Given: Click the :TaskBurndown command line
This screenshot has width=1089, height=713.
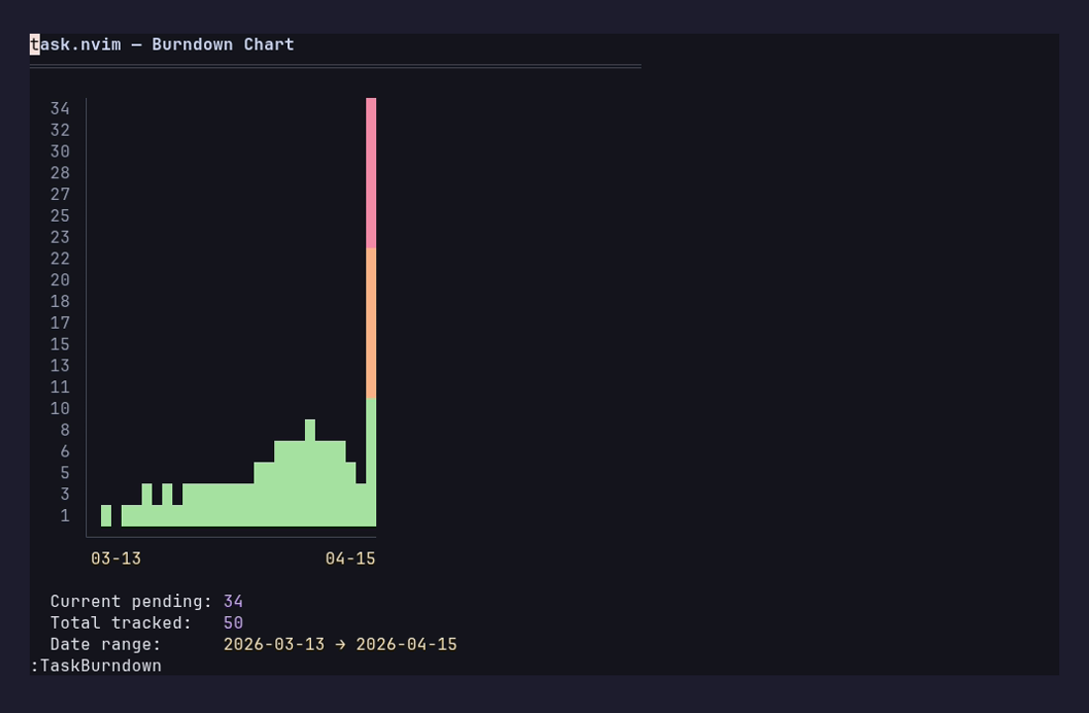Looking at the screenshot, I should click(x=96, y=665).
